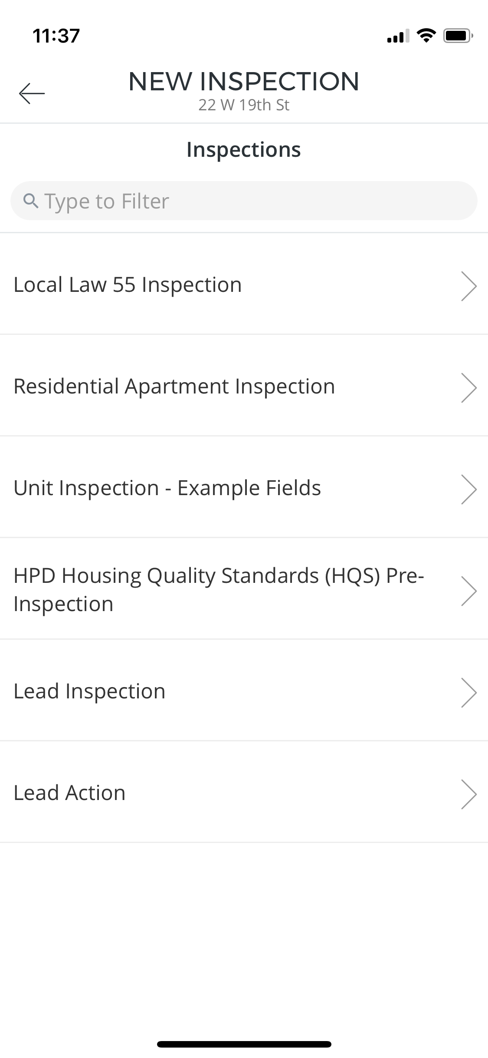Click the search magnifier icon

click(x=31, y=201)
